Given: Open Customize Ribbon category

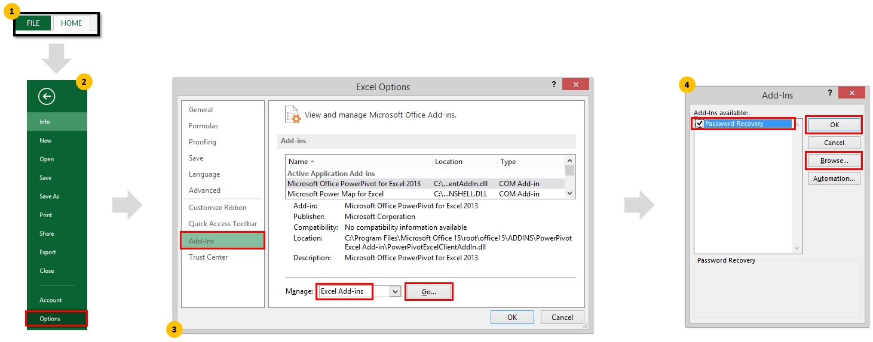Looking at the screenshot, I should [222, 208].
